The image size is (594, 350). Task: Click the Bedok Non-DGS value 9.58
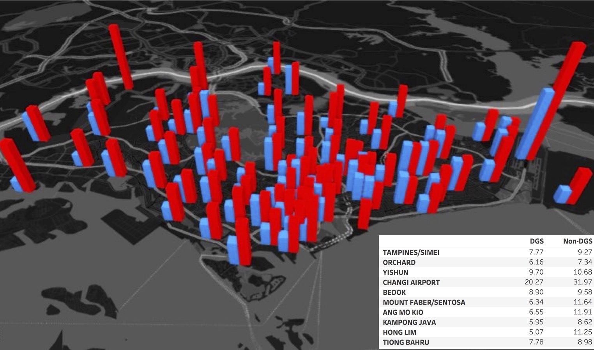pyautogui.click(x=585, y=292)
